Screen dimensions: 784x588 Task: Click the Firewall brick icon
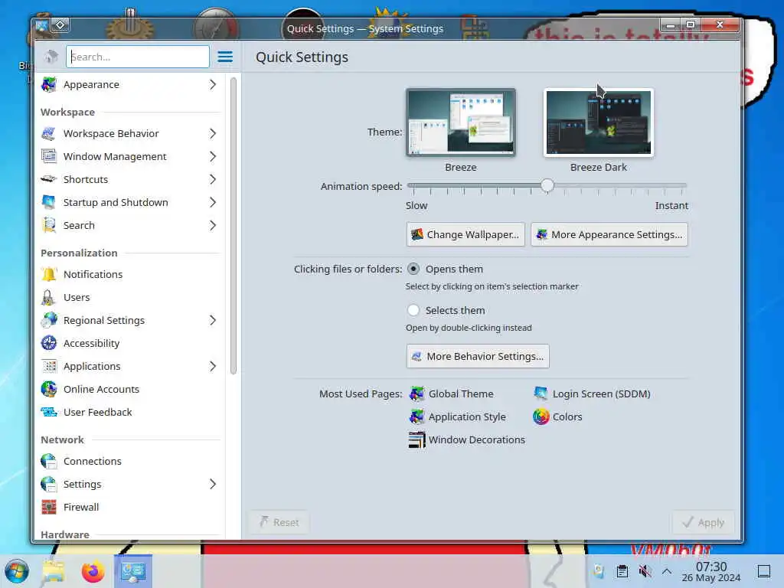(49, 507)
